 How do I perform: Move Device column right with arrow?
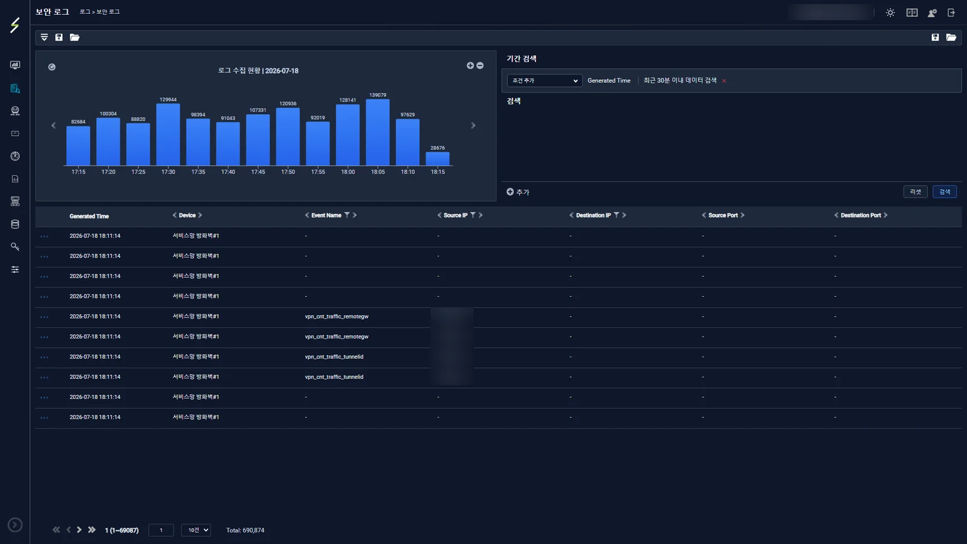200,215
